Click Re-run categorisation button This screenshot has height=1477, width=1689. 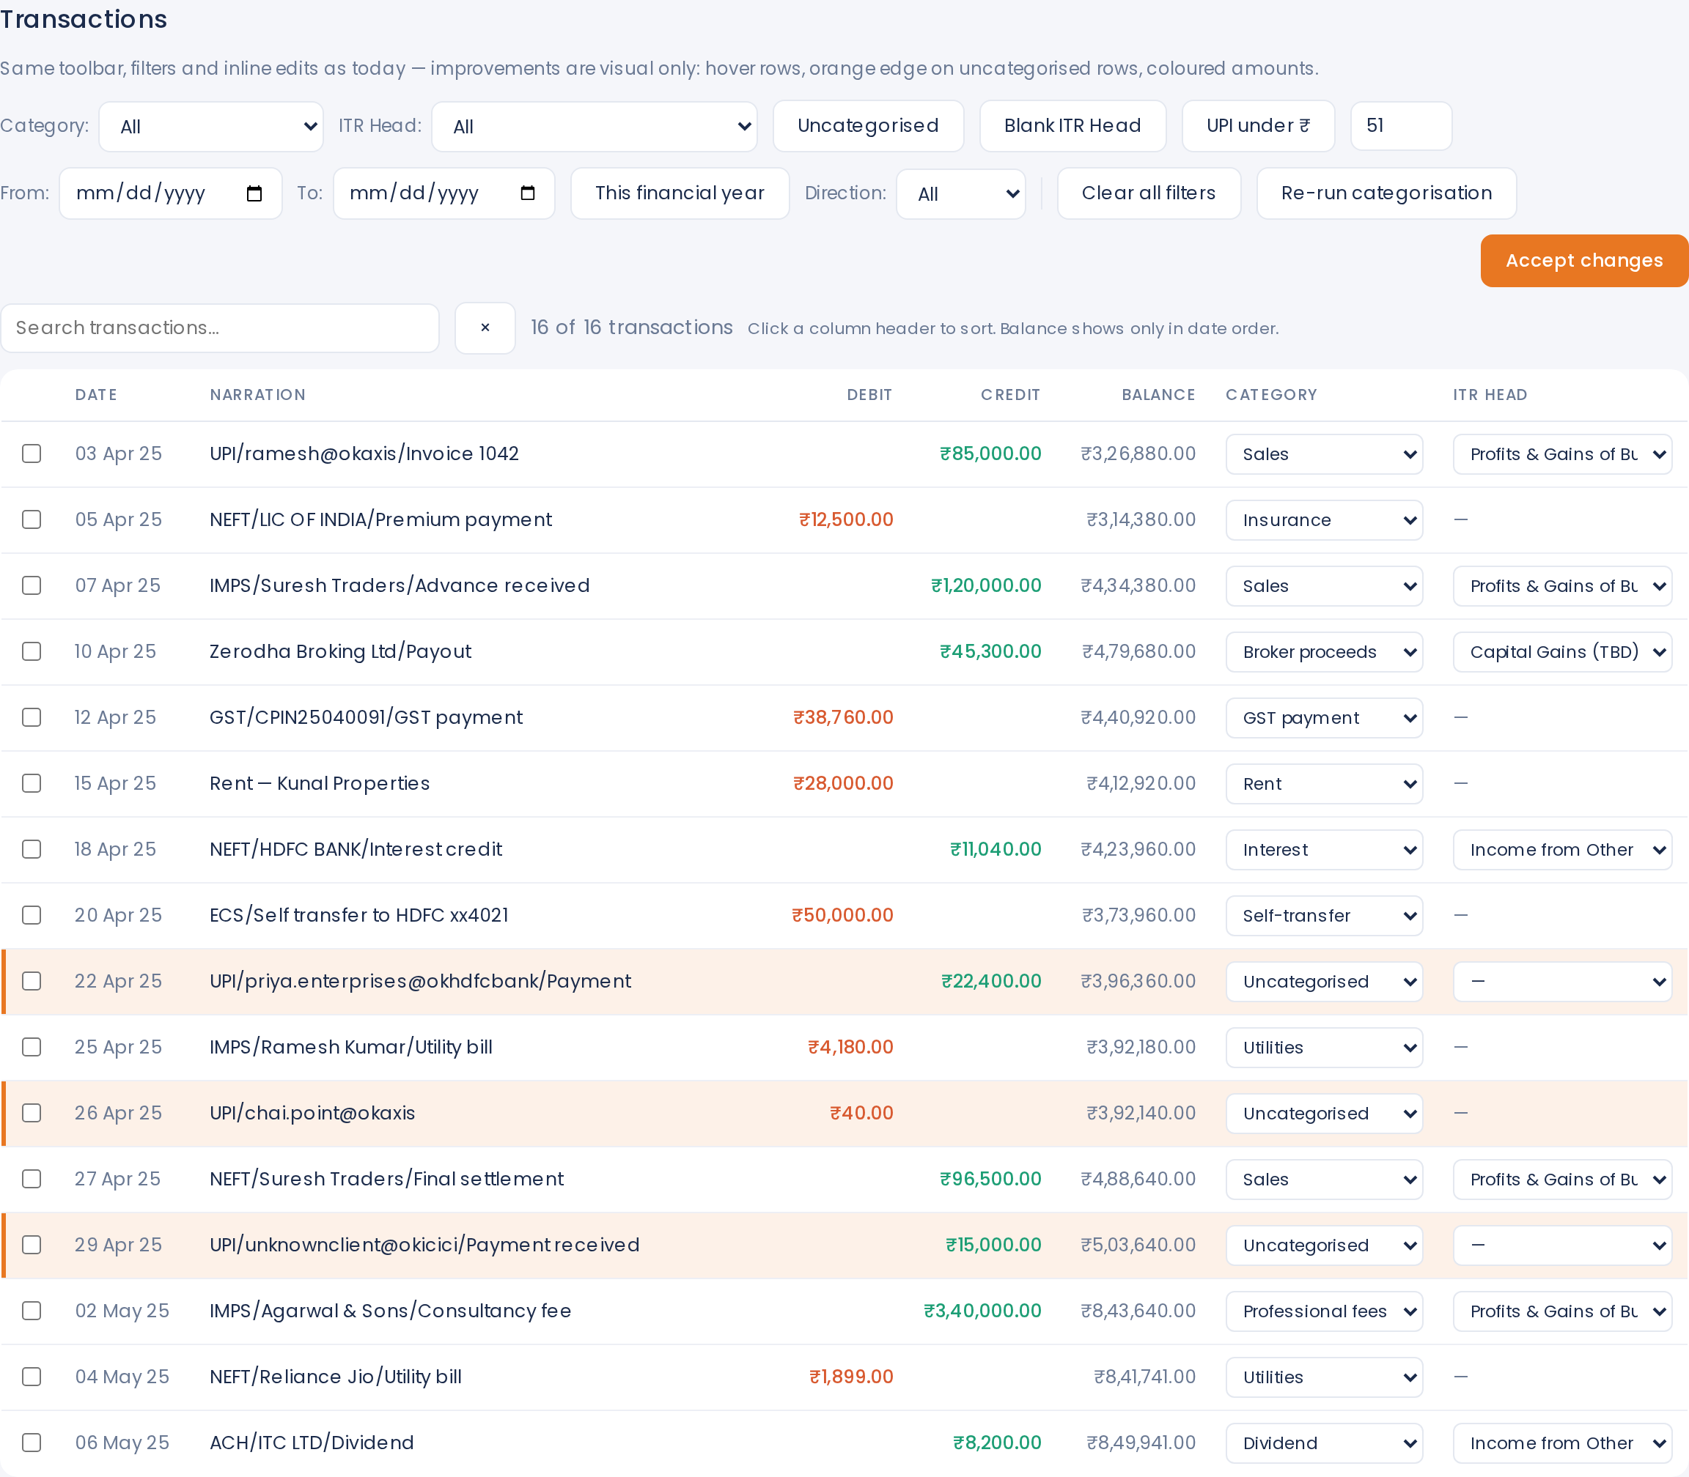coord(1386,193)
